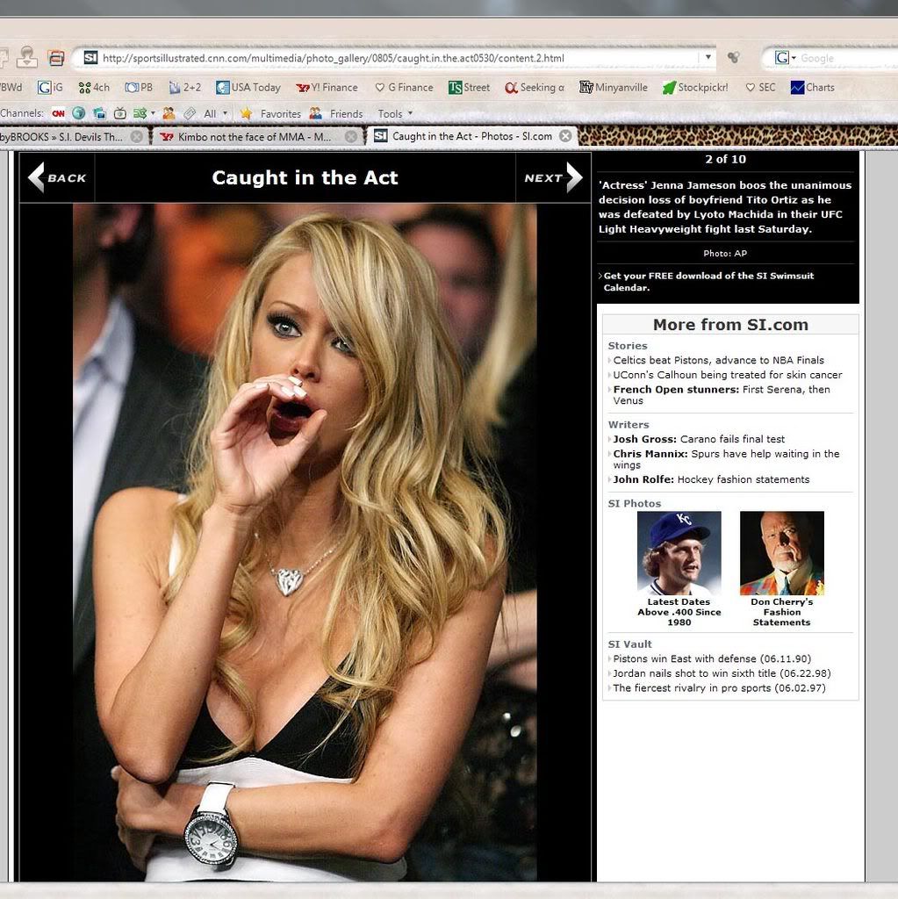The width and height of the screenshot is (898, 899).
Task: Open the Tools dropdown menu
Action: coord(395,114)
